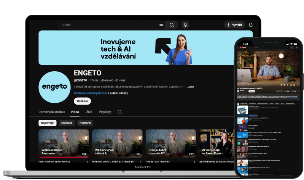The image size is (304, 180).
Task: Open the Proč je dobré rozumět AI? thumbnail
Action: click(171, 143)
